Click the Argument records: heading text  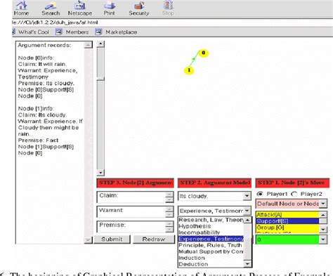(44, 45)
